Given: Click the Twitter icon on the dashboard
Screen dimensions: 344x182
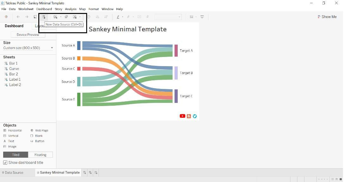Looking at the screenshot, I should 195,116.
